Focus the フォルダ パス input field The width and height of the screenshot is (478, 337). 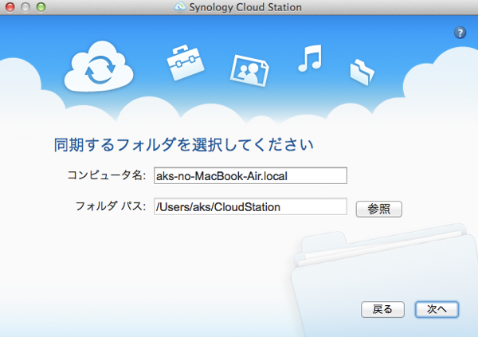pyautogui.click(x=250, y=207)
